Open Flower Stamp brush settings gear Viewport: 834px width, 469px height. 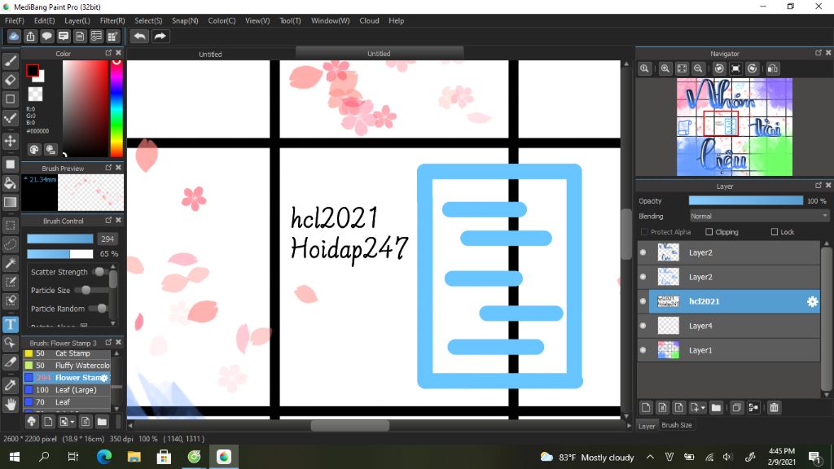pos(104,378)
